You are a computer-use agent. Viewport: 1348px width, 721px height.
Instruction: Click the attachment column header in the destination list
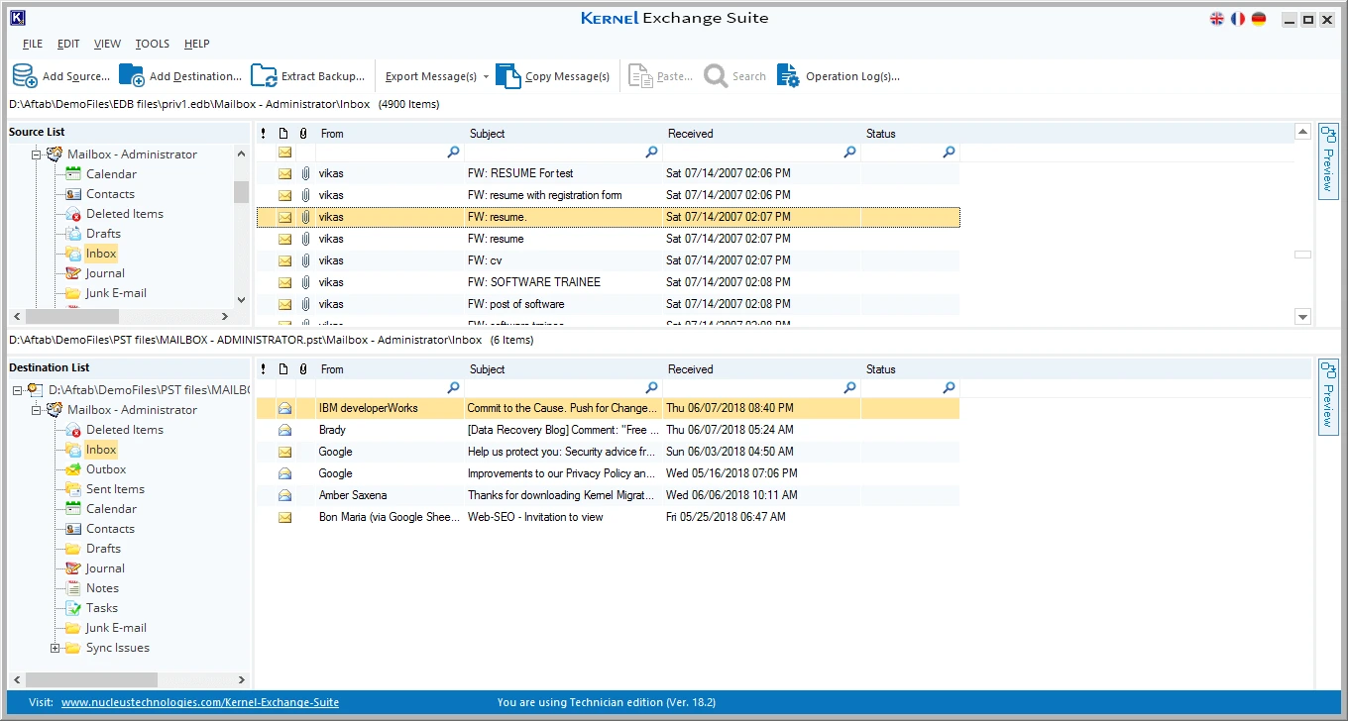(303, 369)
